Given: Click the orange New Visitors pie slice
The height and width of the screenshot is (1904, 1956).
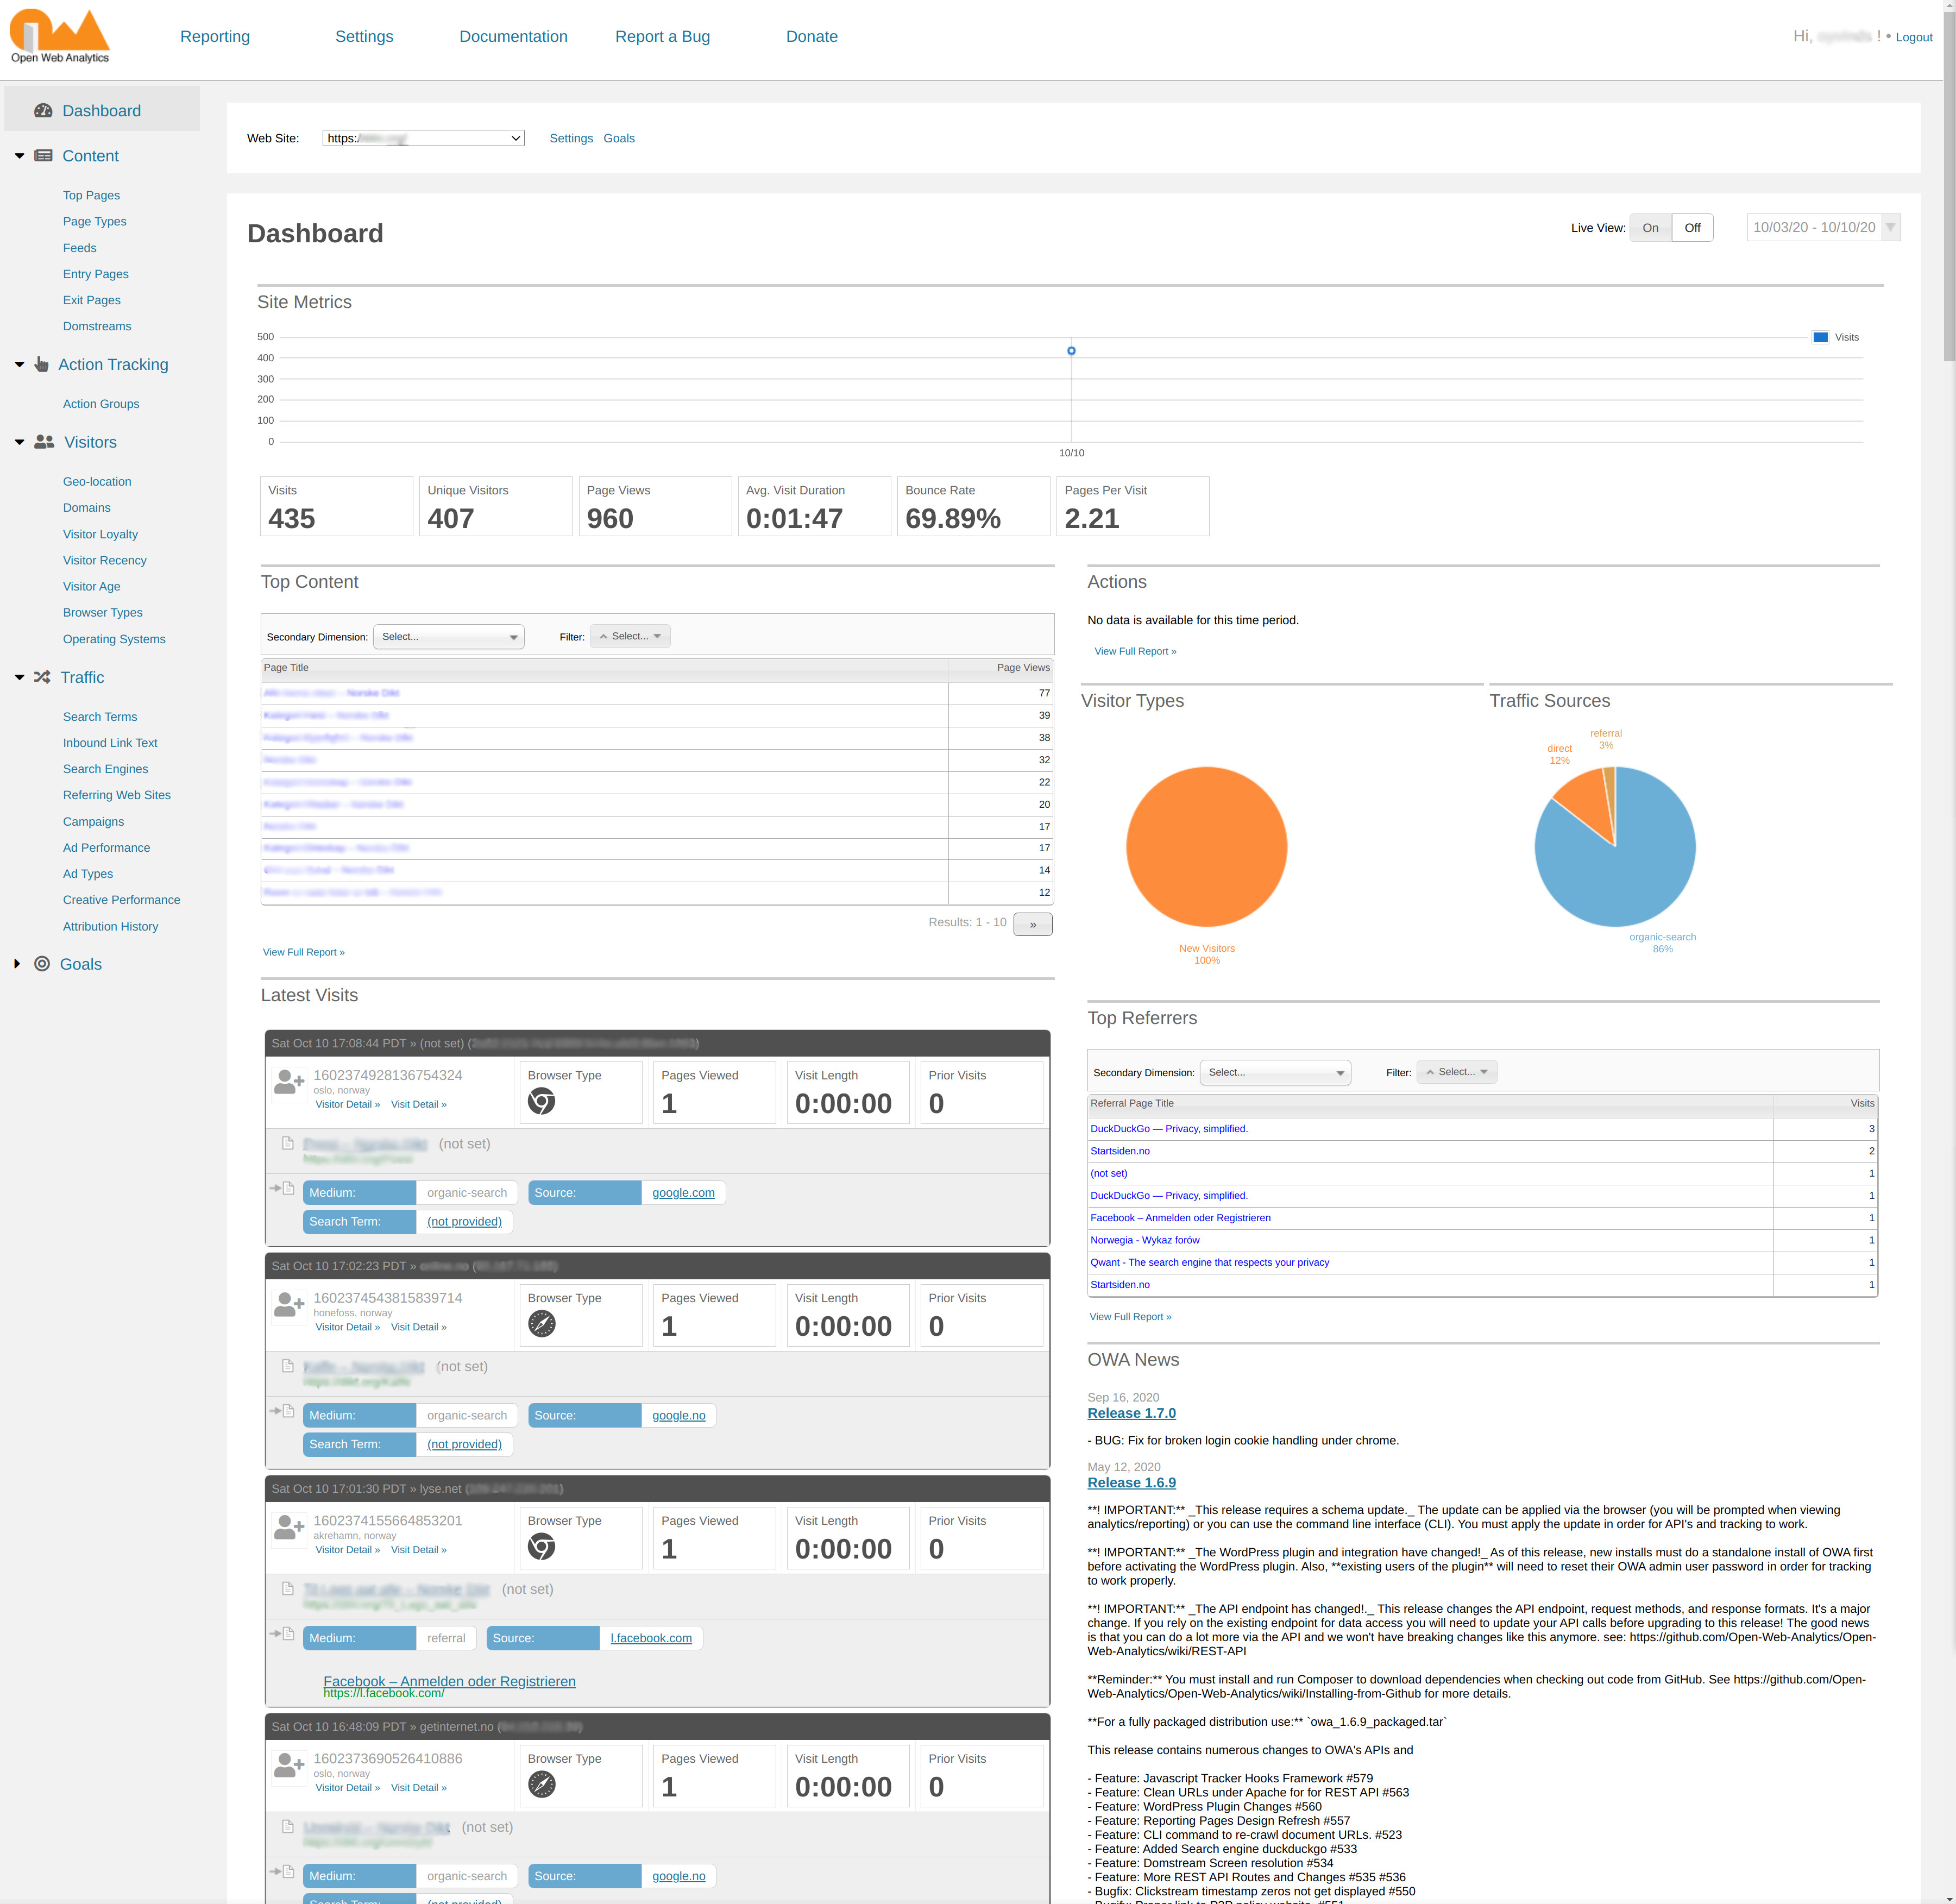Looking at the screenshot, I should [x=1206, y=845].
